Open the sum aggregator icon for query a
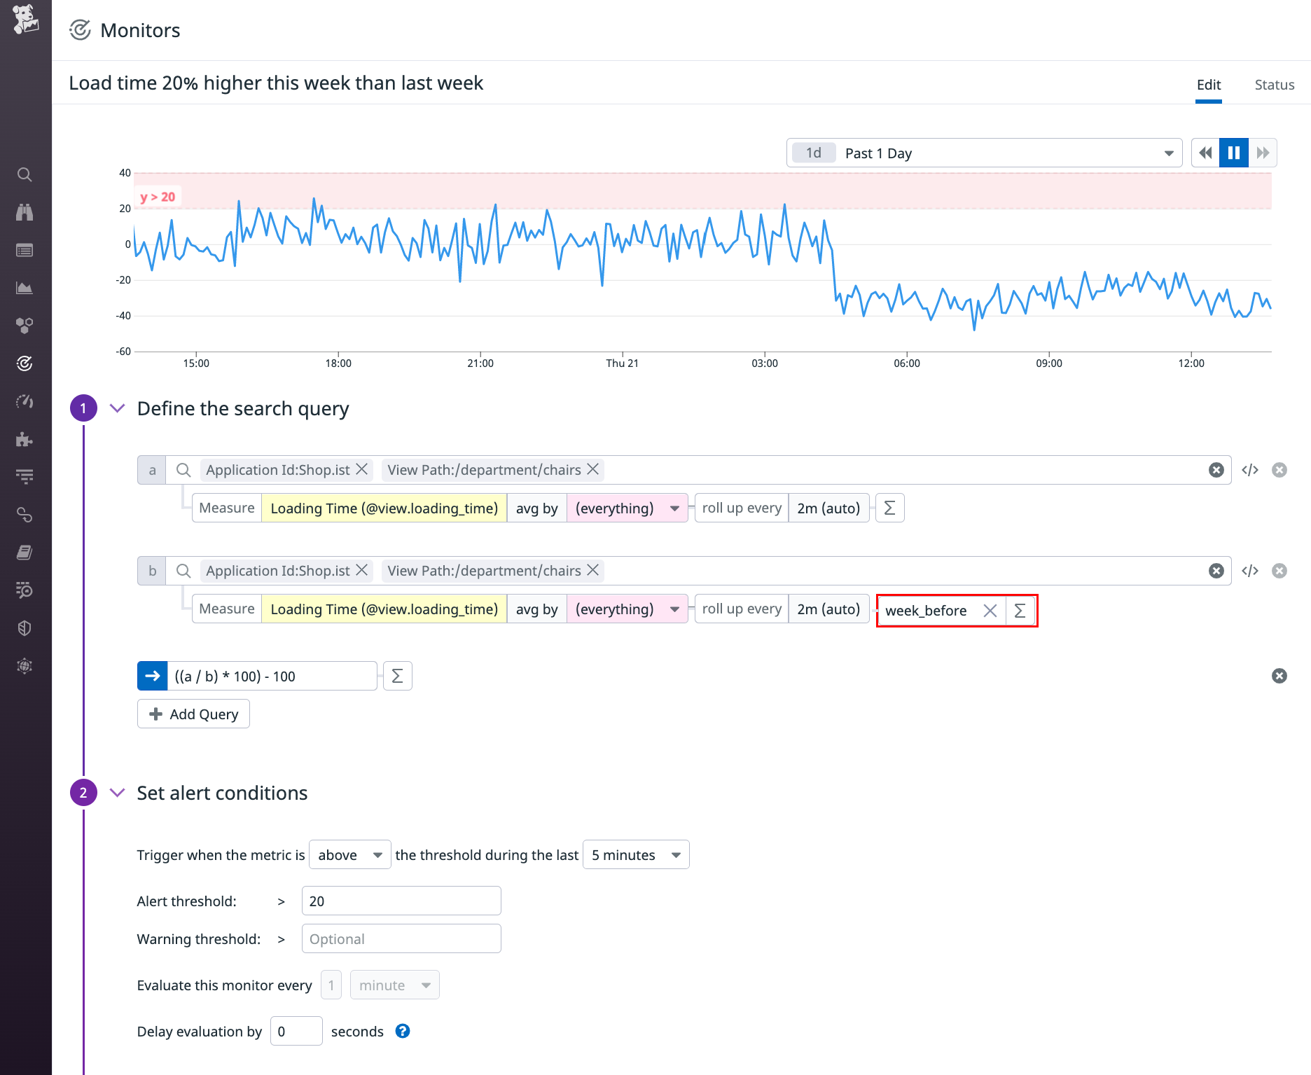 click(x=889, y=507)
